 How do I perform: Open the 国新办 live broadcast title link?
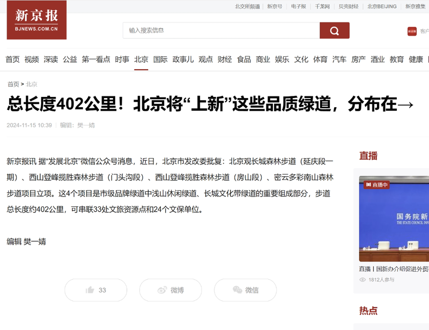coord(394,269)
